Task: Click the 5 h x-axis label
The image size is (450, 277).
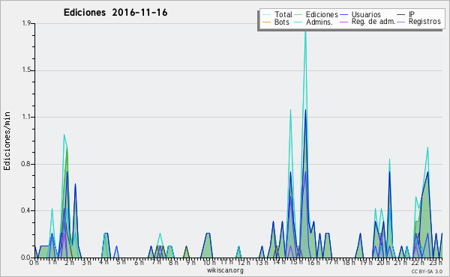Action: point(121,262)
